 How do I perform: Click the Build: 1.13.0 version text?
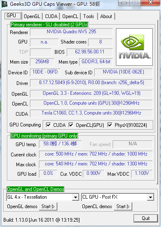point(41,220)
